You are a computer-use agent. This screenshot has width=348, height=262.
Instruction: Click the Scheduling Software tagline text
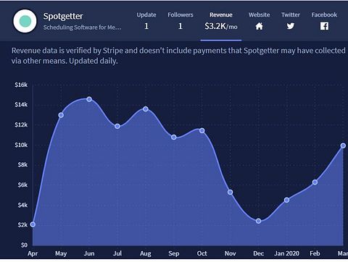coord(82,28)
